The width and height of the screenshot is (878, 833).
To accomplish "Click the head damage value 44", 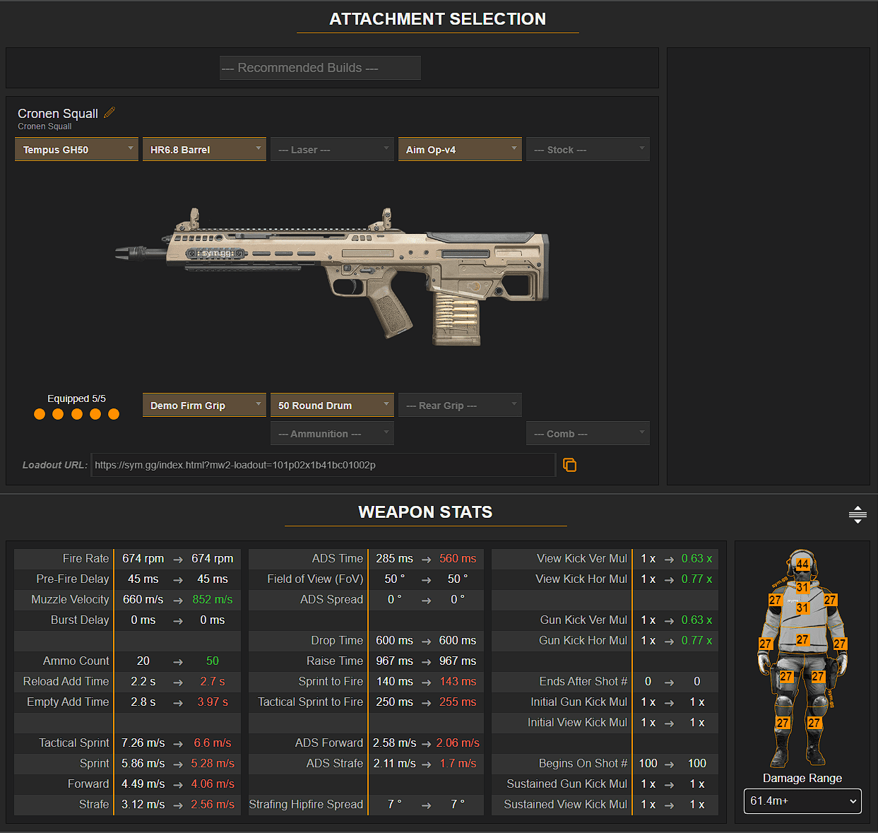I will 803,564.
